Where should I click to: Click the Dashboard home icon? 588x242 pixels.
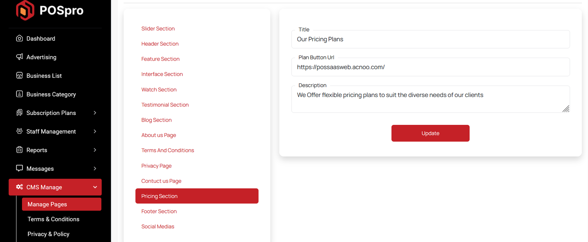(x=19, y=38)
